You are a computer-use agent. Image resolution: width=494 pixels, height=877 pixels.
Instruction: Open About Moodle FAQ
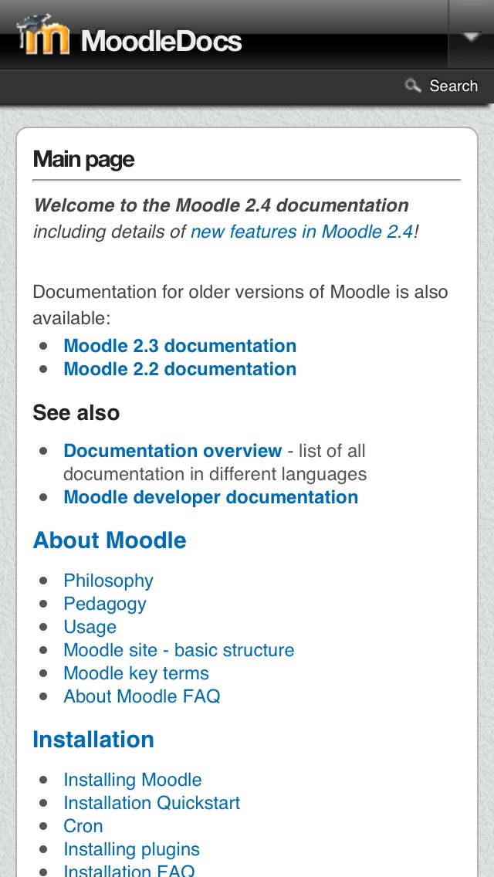pos(141,696)
